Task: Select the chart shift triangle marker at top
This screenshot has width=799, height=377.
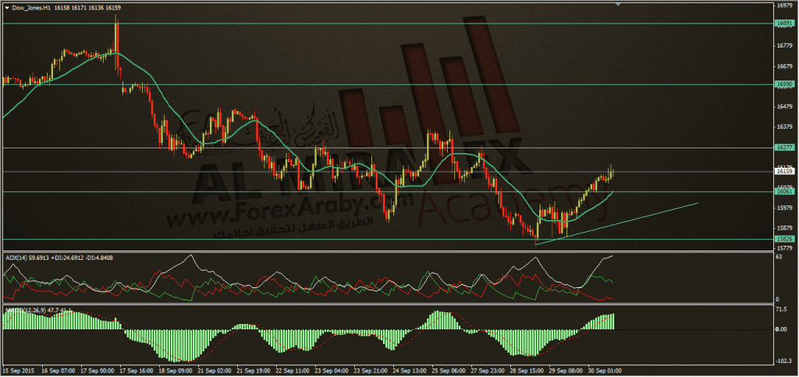Action: (x=618, y=4)
